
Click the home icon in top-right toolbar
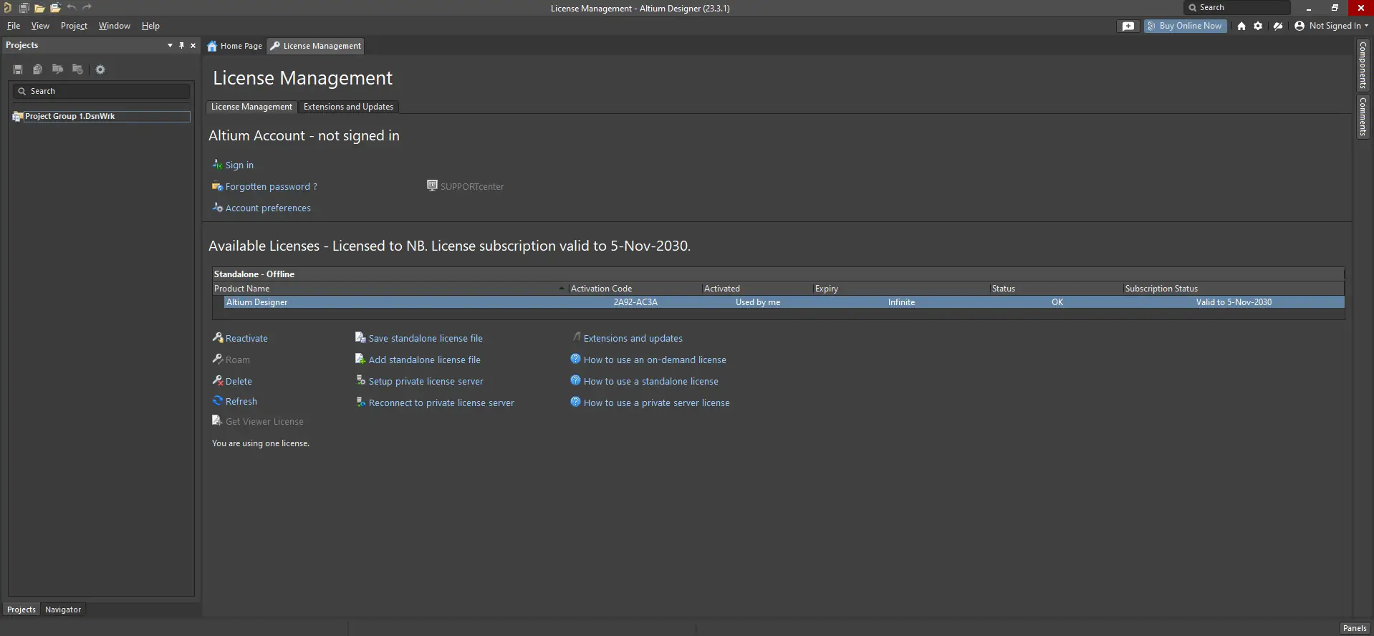1241,26
